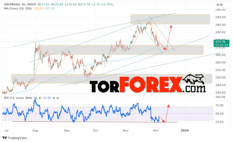This screenshot has width=233, height=142.
Task: Click the SBERBANK, 4h, MOEX symbol title
Action: [x=20, y=5]
